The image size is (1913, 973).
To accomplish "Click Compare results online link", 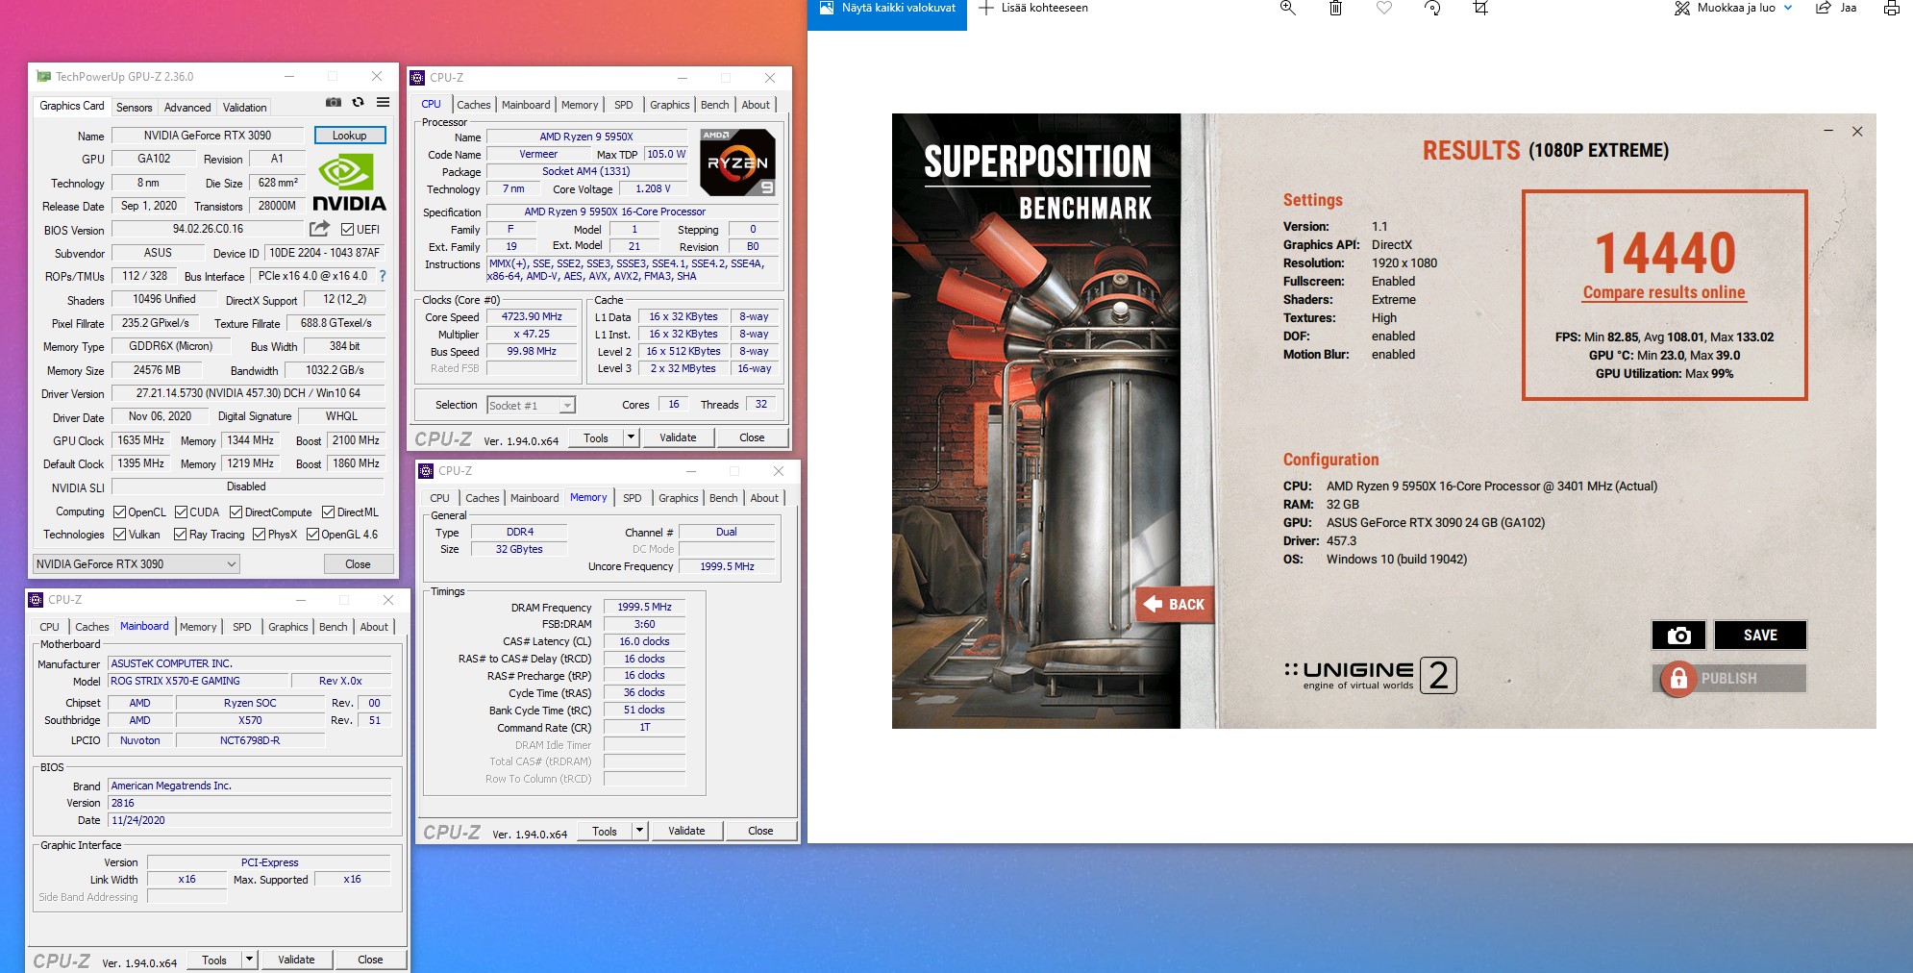I will [x=1664, y=292].
